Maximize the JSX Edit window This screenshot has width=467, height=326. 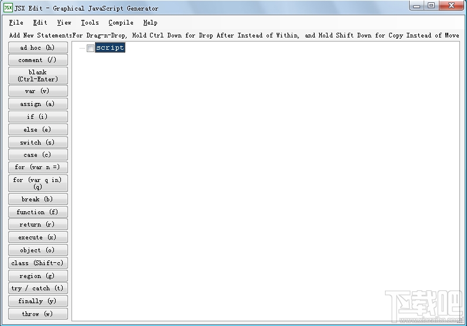431,6
